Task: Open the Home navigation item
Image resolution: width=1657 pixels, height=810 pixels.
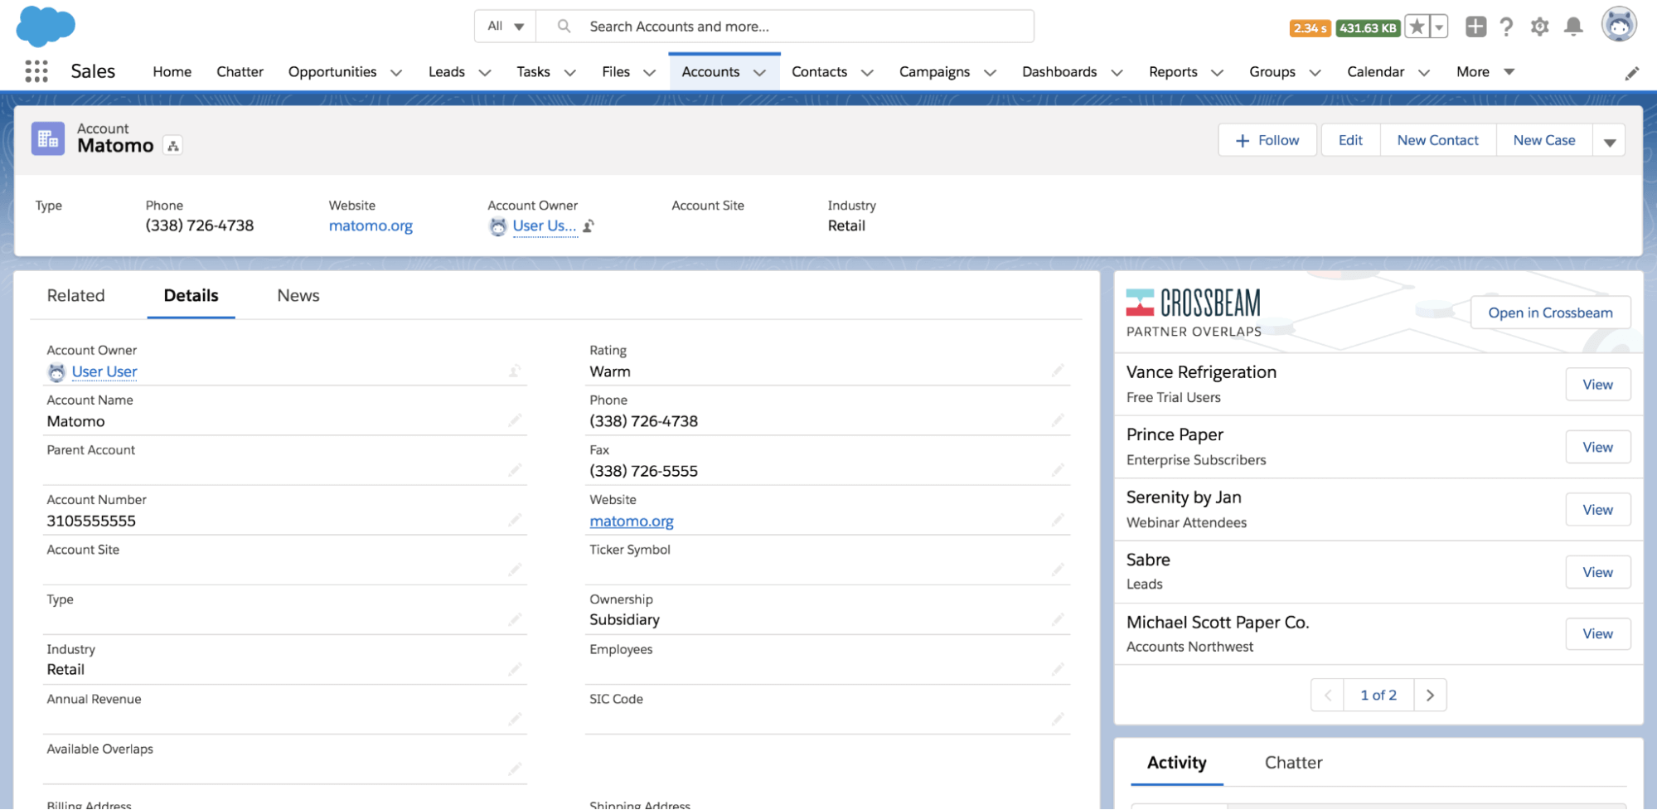Action: pos(172,72)
